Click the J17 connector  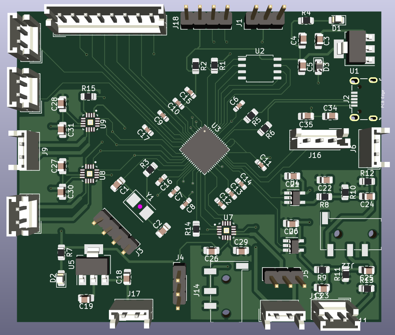131,313
